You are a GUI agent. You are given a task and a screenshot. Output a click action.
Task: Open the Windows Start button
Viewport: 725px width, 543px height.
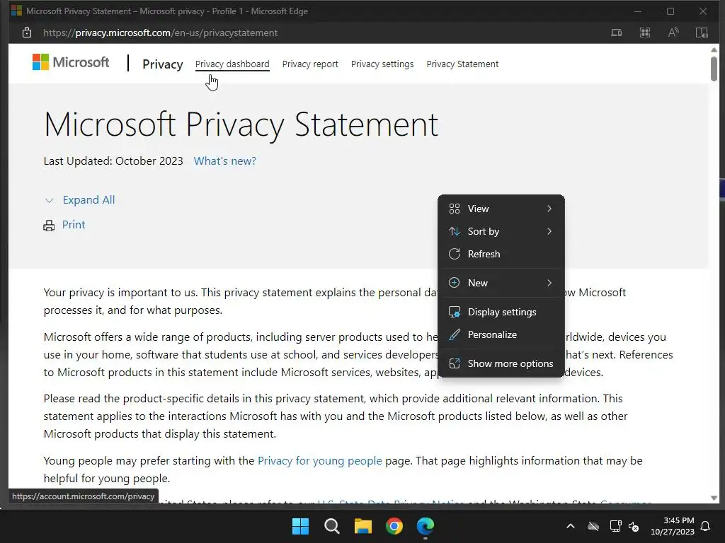tap(300, 526)
